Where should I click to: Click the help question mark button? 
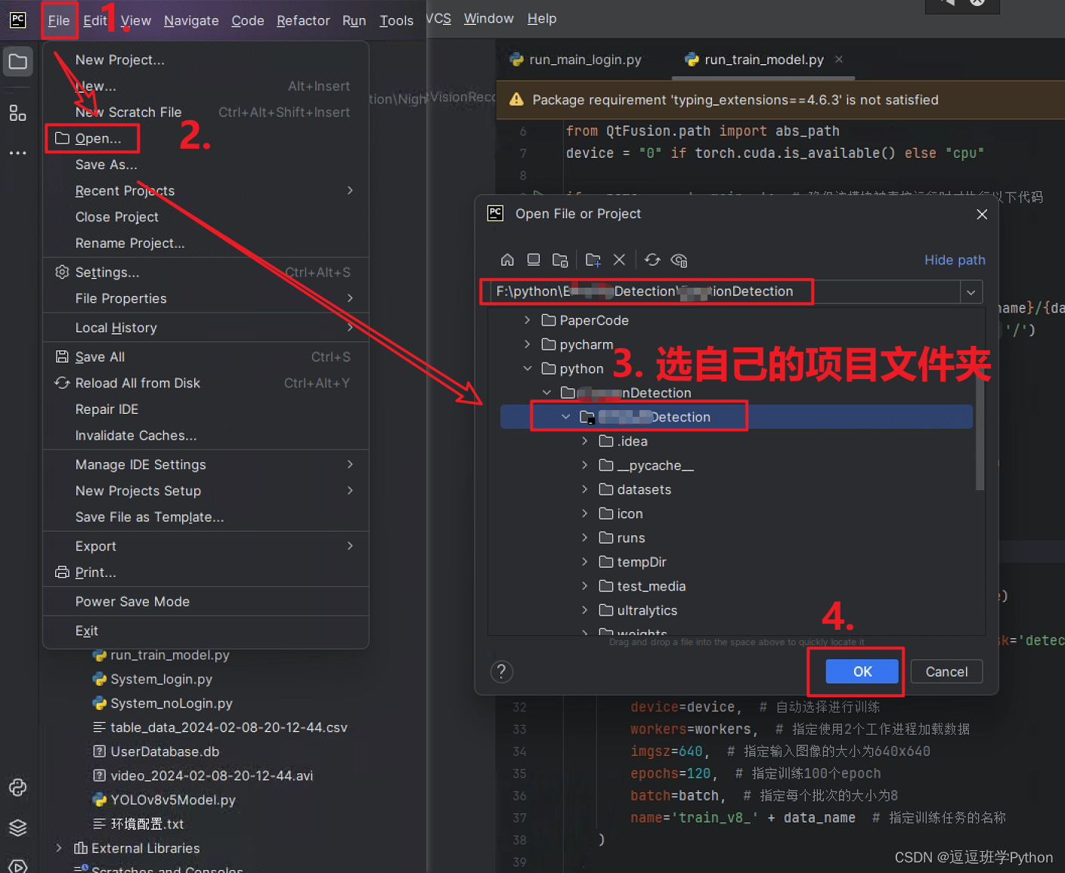(x=501, y=671)
